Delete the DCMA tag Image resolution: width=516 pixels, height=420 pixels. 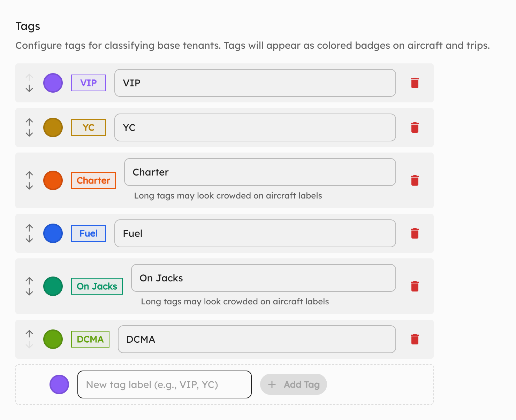pos(415,339)
